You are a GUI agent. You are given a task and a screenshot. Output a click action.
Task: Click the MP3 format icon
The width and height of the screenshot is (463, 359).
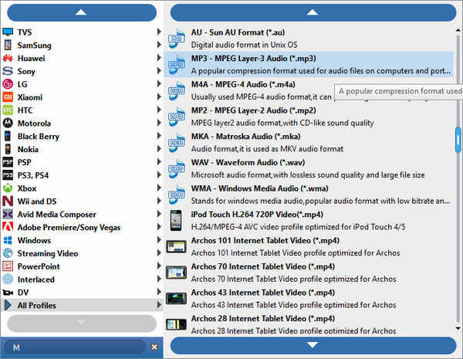coord(176,64)
